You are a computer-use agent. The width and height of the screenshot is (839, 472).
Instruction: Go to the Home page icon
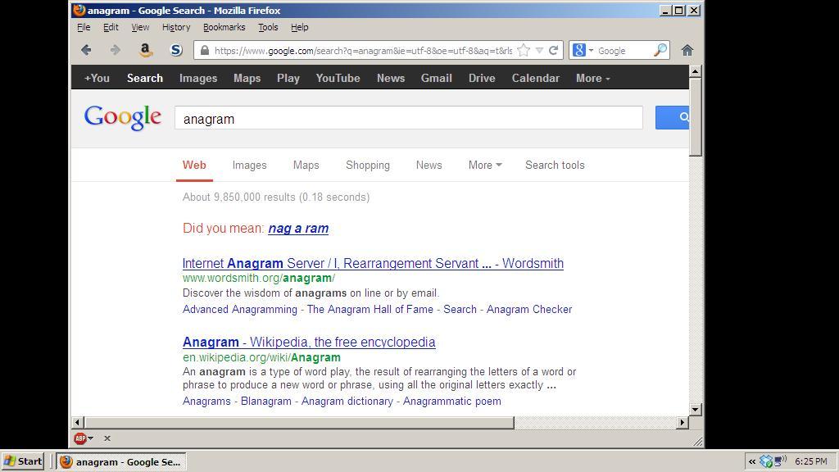[687, 50]
